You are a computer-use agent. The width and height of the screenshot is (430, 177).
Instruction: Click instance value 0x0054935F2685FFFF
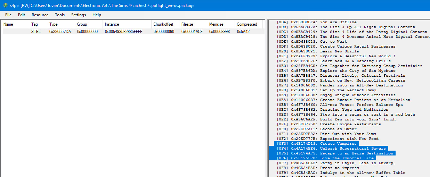click(x=124, y=32)
